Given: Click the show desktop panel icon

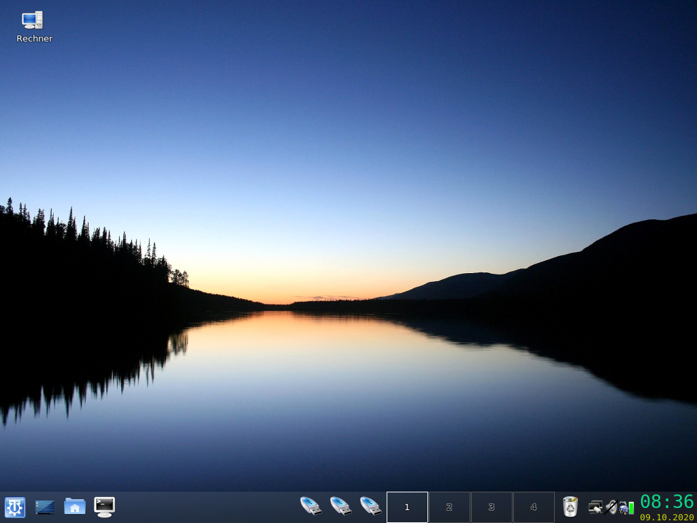Looking at the screenshot, I should [x=45, y=507].
